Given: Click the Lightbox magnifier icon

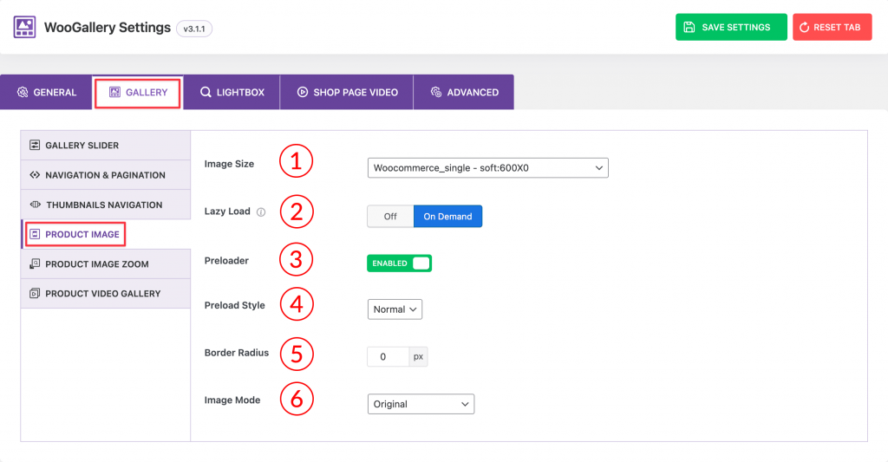Looking at the screenshot, I should coord(206,92).
